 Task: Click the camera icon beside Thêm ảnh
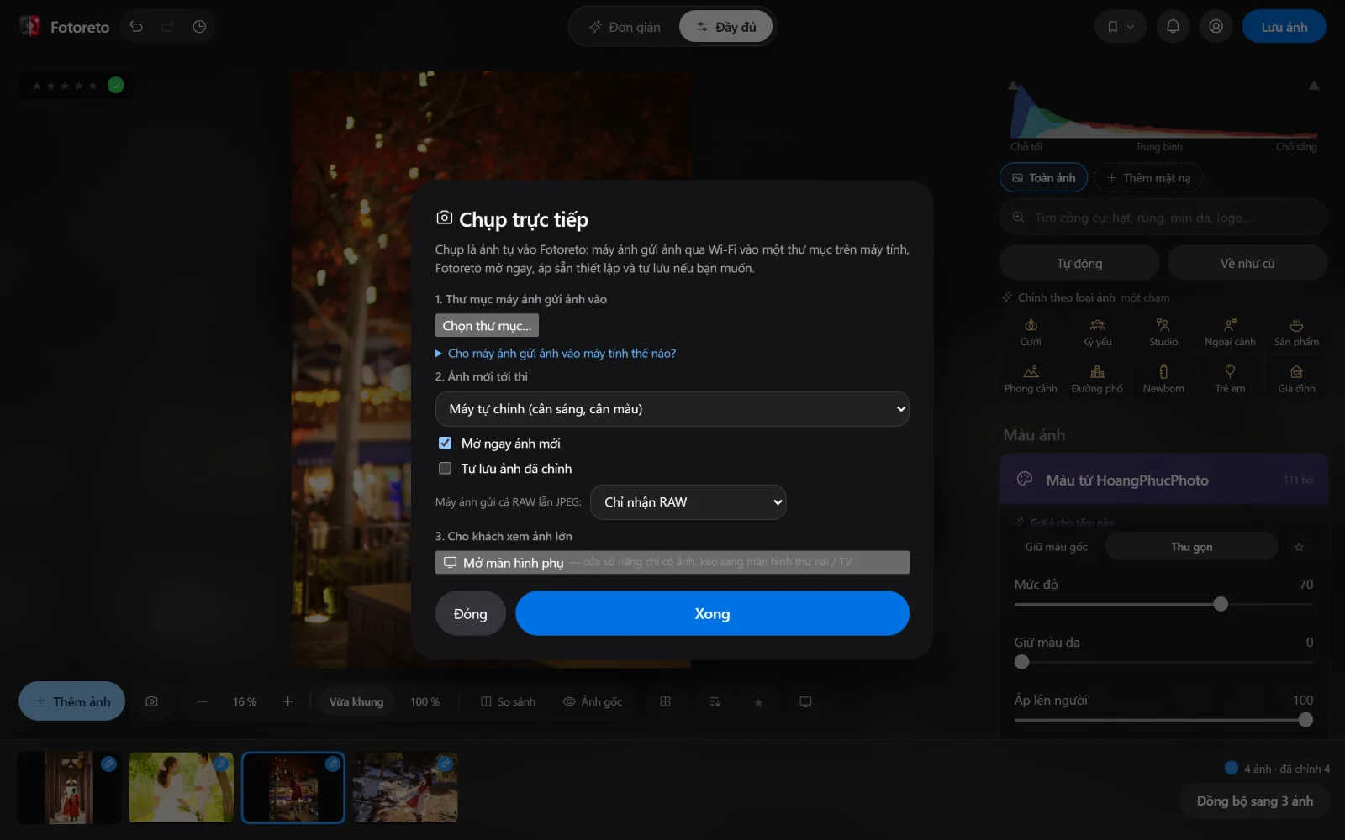click(151, 701)
